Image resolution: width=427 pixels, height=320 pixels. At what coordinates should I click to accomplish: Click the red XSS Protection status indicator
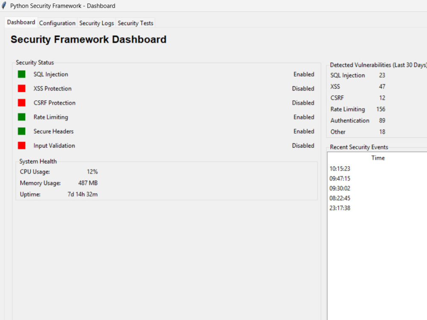click(21, 88)
